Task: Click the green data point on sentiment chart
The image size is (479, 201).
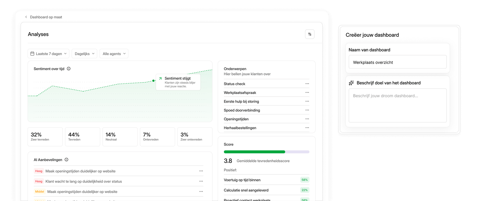Action: (x=153, y=81)
